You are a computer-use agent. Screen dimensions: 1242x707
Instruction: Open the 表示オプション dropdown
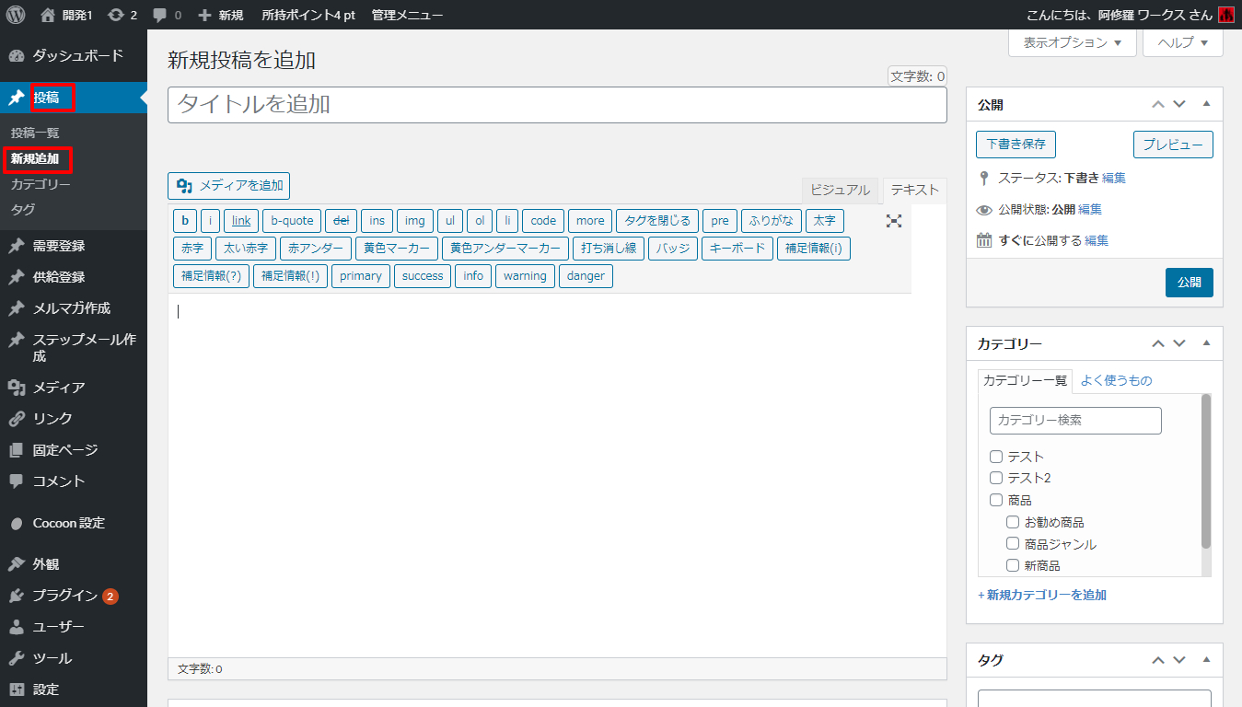(1073, 42)
